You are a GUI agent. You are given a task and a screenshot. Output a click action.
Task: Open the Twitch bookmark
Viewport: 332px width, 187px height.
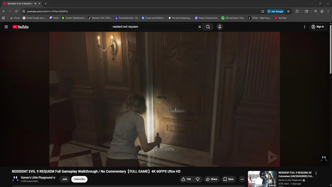click(54, 18)
